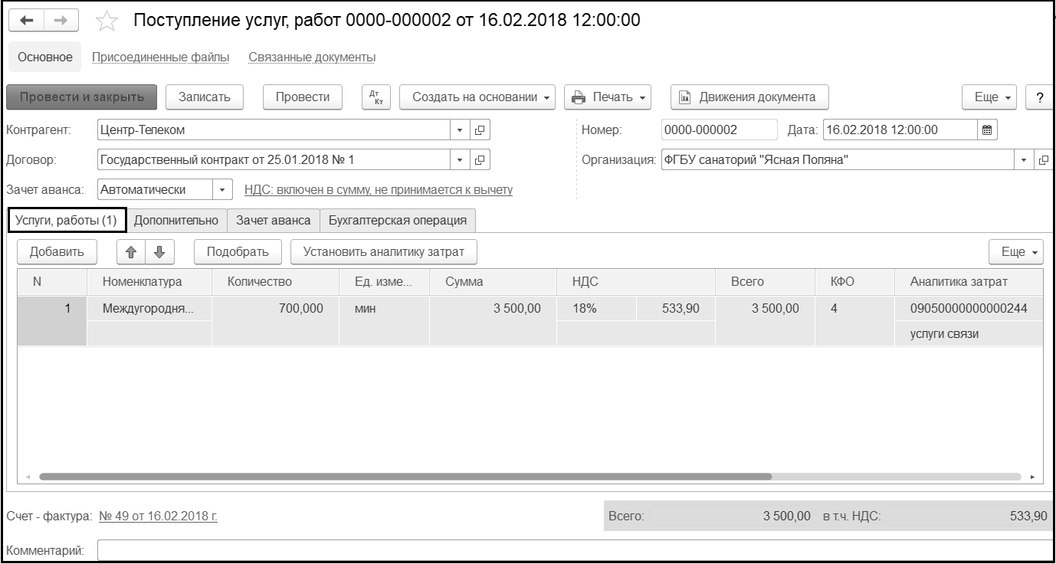Screen dimensions: 1056x564
Task: Click Сумма column header
Action: point(493,281)
